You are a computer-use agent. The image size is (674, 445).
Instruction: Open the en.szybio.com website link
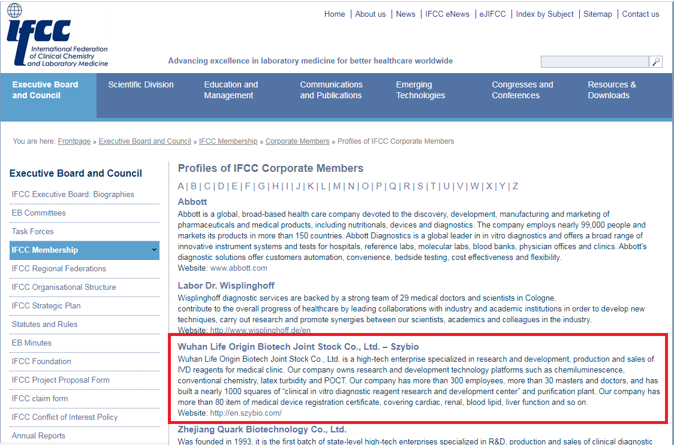(246, 413)
